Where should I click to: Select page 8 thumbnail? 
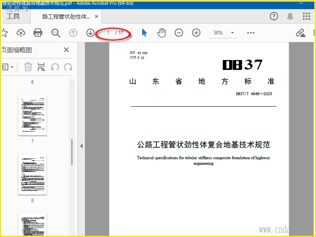32,175
